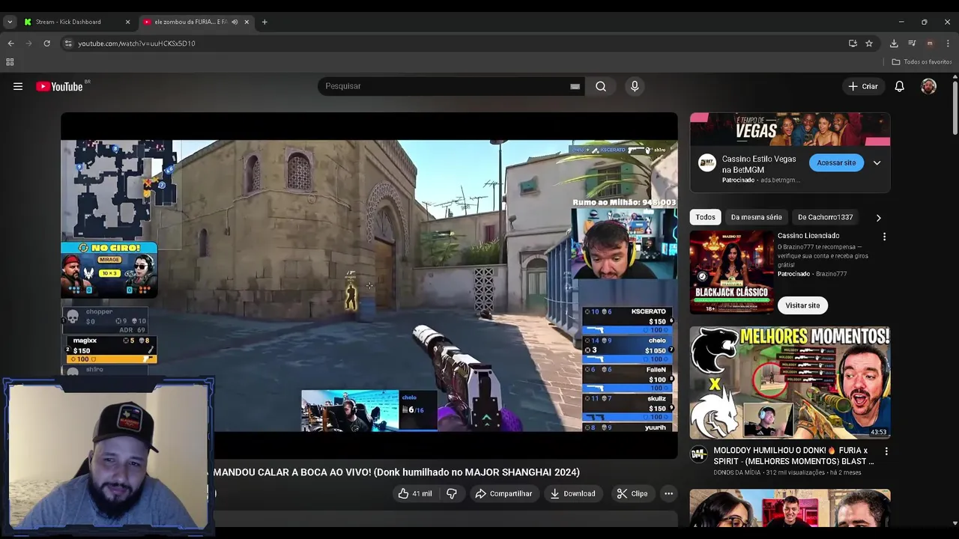This screenshot has height=539, width=959.
Task: Open browser downloads icon
Action: [x=894, y=43]
